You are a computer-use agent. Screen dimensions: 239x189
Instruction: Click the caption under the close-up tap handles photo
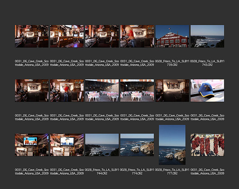(172, 117)
